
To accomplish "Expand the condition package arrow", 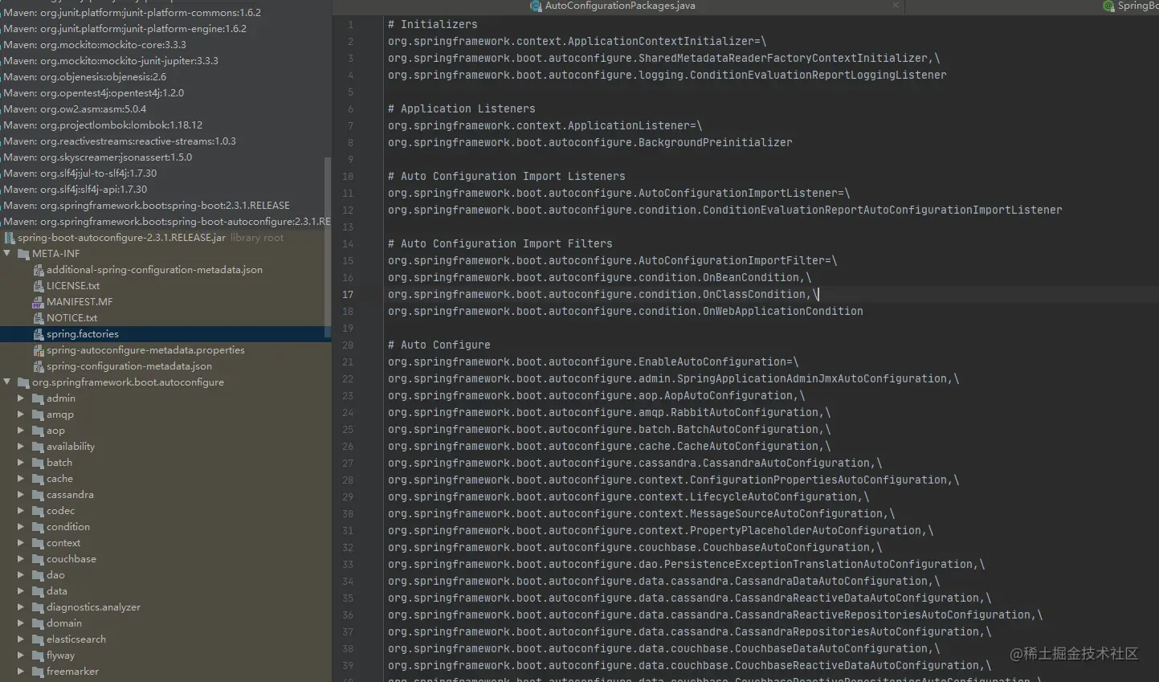I will pyautogui.click(x=21, y=527).
